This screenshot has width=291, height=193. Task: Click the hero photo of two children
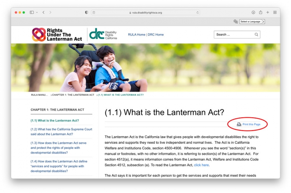pyautogui.click(x=145, y=67)
